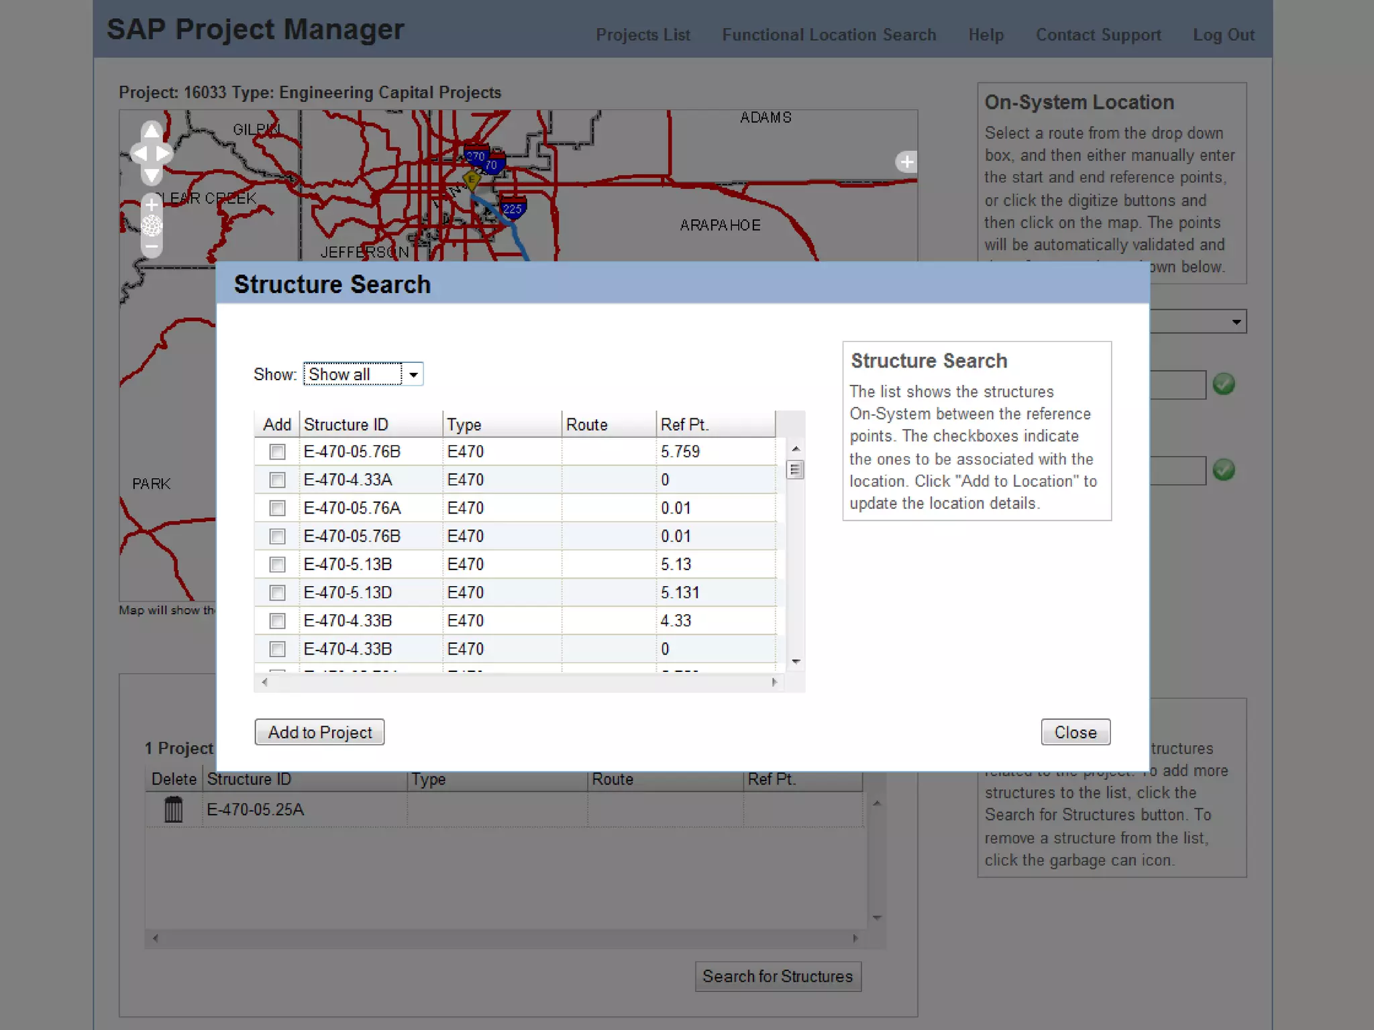This screenshot has height=1030, width=1374.
Task: Sort by the Type column header in dialog
Action: (x=502, y=424)
